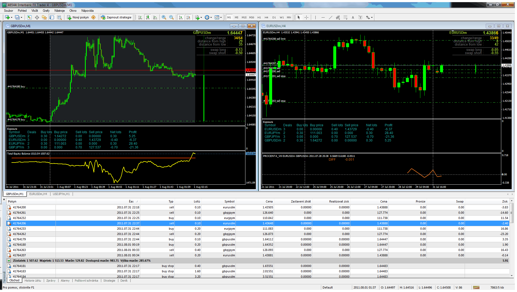Switch chart to bar chart type

coord(140,17)
